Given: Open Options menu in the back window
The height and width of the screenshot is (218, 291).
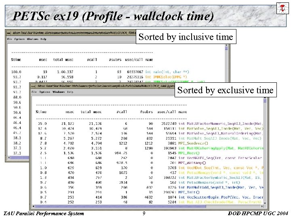Looking at the screenshot, I should (19, 39).
